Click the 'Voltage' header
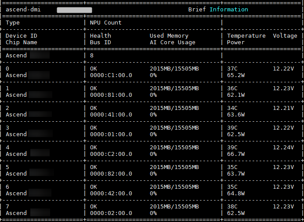304x222 pixels. (x=285, y=36)
